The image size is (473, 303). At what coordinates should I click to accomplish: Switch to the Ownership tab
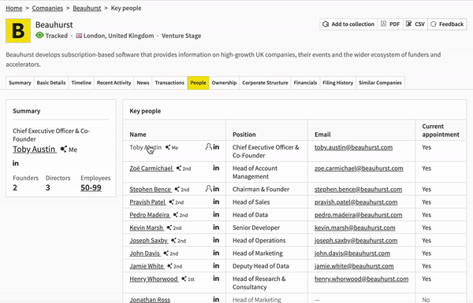(x=224, y=83)
